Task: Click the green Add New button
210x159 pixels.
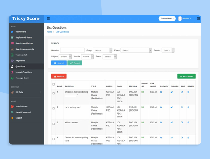Action: pos(186,76)
